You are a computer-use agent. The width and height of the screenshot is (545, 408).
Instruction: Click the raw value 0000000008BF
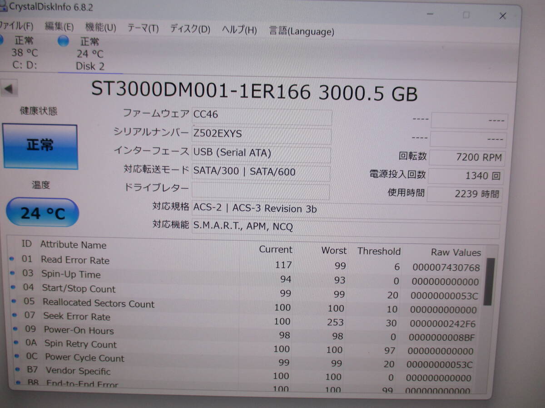tap(441, 337)
